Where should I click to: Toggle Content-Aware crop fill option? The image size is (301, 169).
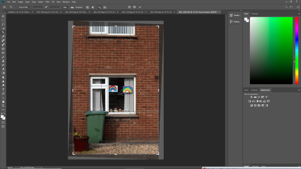click(x=105, y=7)
